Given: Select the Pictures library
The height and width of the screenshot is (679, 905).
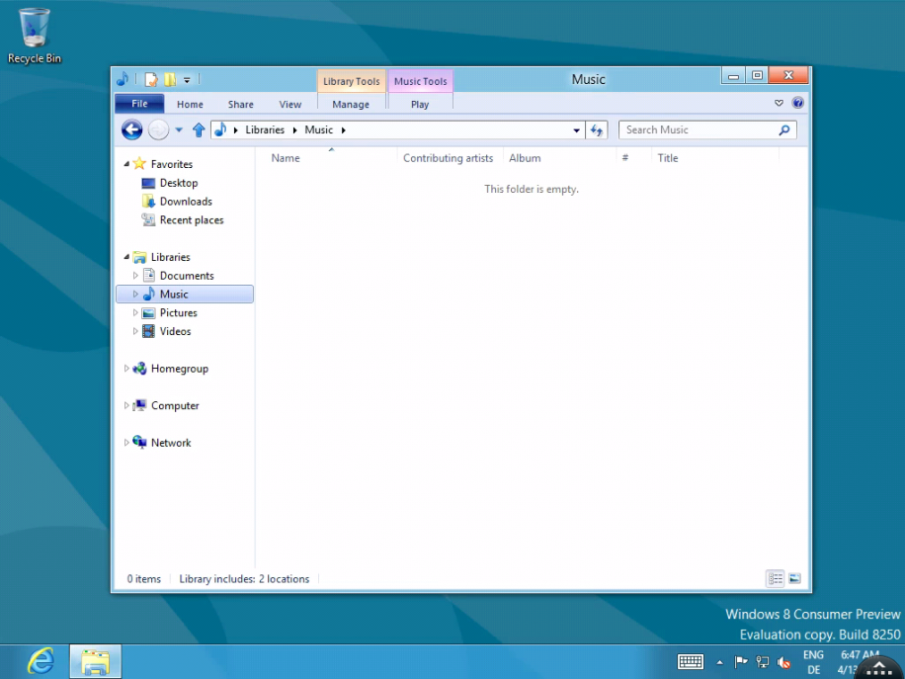Looking at the screenshot, I should click(179, 312).
